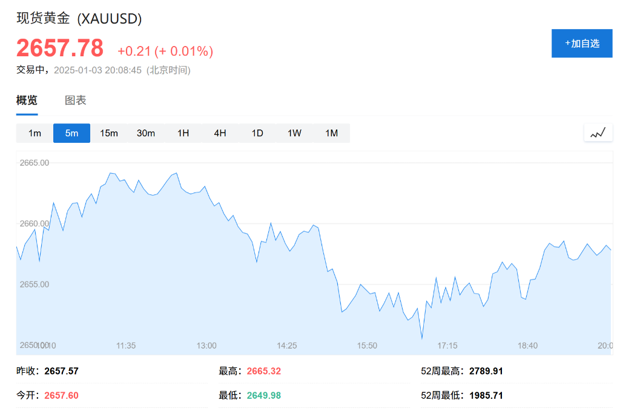Switch chart timeframe to 1m
620x420 pixels.
click(34, 133)
